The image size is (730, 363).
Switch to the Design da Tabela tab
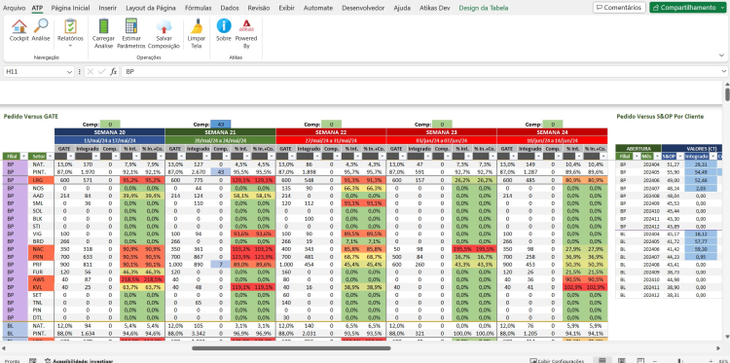[x=483, y=8]
